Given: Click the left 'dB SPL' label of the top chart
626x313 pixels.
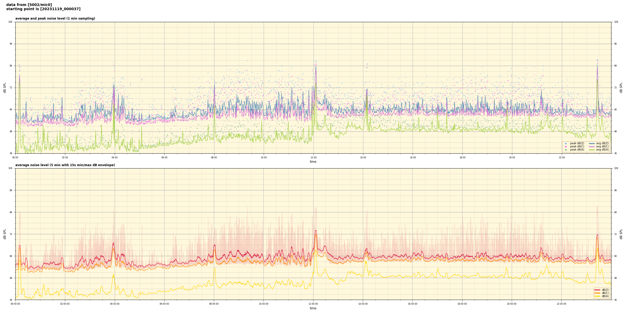Looking at the screenshot, I should click(x=5, y=88).
